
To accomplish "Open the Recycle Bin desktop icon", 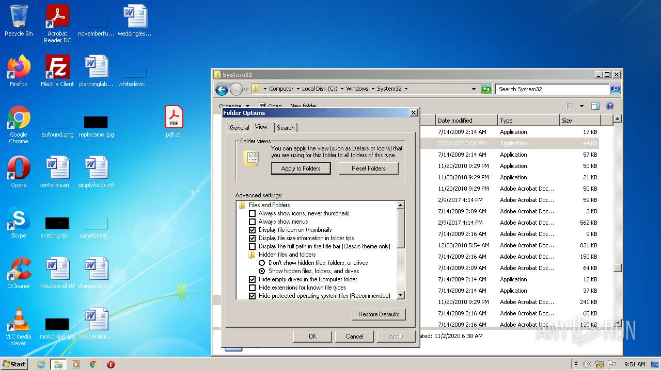I will (x=19, y=21).
